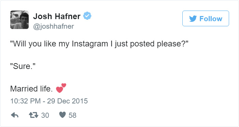
Task: Click the "Sure." reply line
Action: 23,66
